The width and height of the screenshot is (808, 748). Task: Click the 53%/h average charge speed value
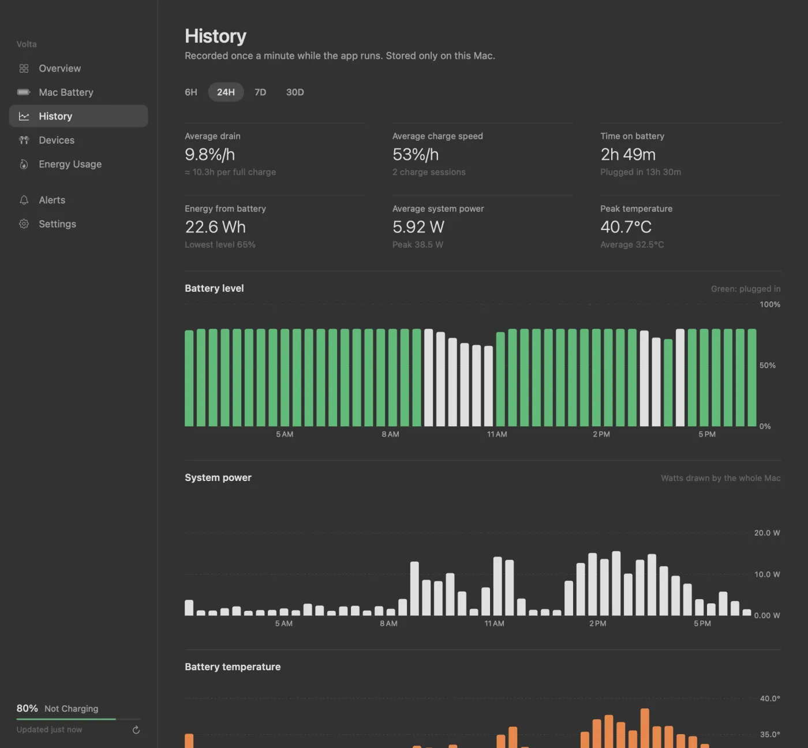(x=416, y=155)
